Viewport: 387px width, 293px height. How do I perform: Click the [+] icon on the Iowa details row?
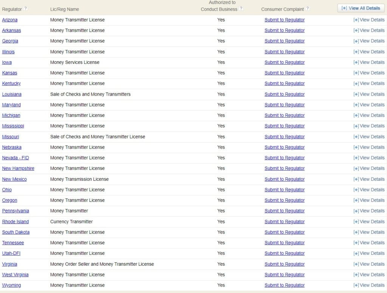pyautogui.click(x=355, y=62)
